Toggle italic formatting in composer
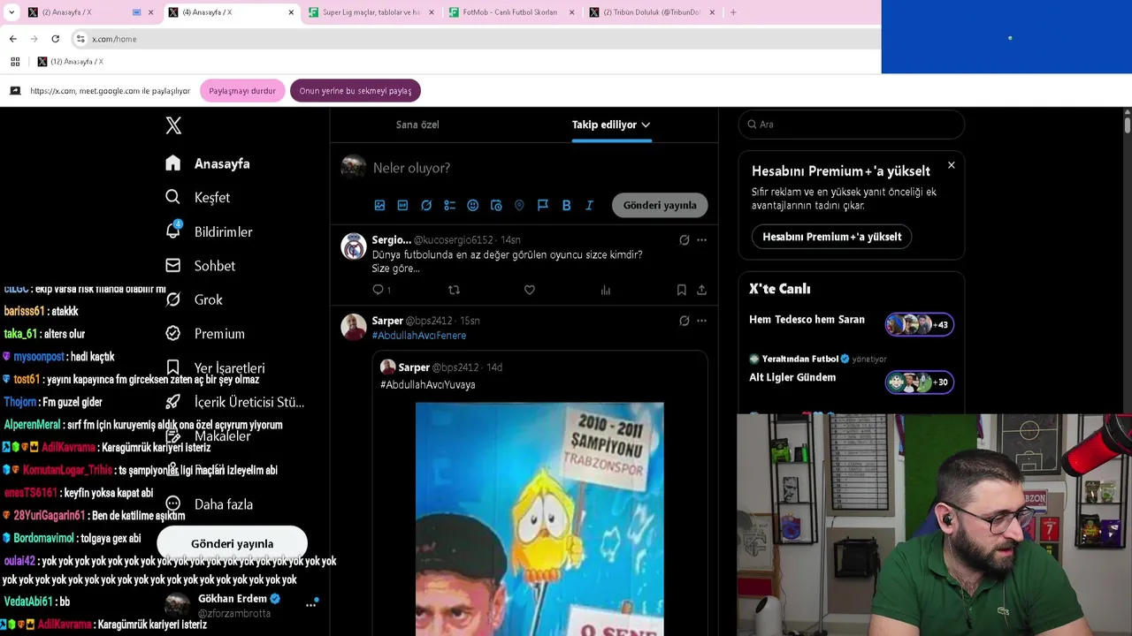Screen dimensions: 1132x636 click(x=589, y=205)
